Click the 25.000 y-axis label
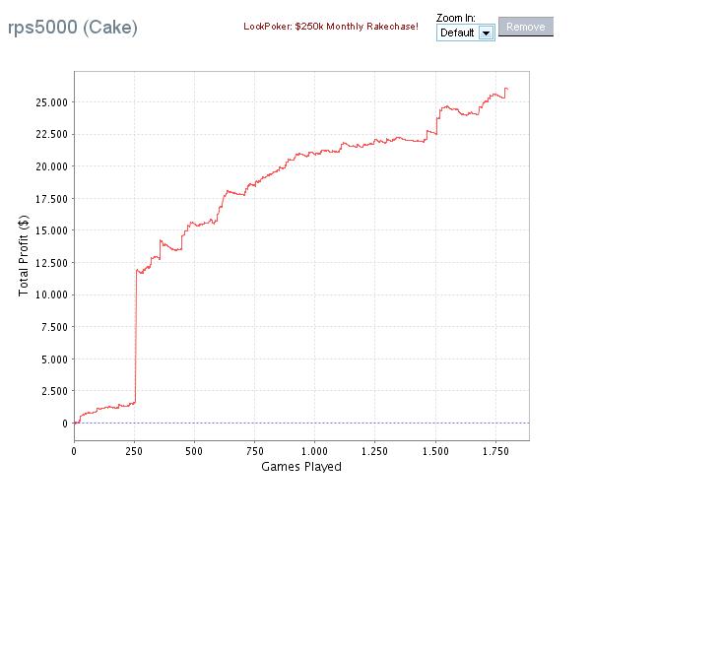Screen dimensions: 722x653 pyautogui.click(x=51, y=102)
